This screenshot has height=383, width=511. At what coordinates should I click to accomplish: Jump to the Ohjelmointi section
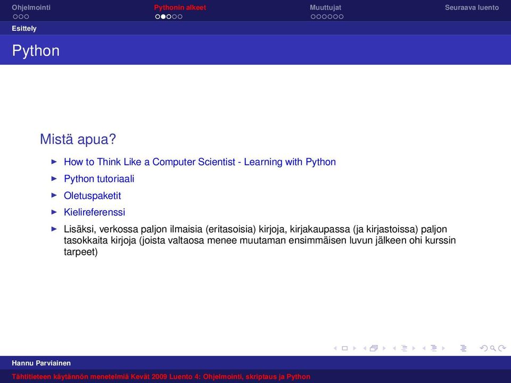[31, 7]
